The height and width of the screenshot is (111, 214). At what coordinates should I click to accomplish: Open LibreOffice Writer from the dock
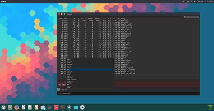click(23, 107)
